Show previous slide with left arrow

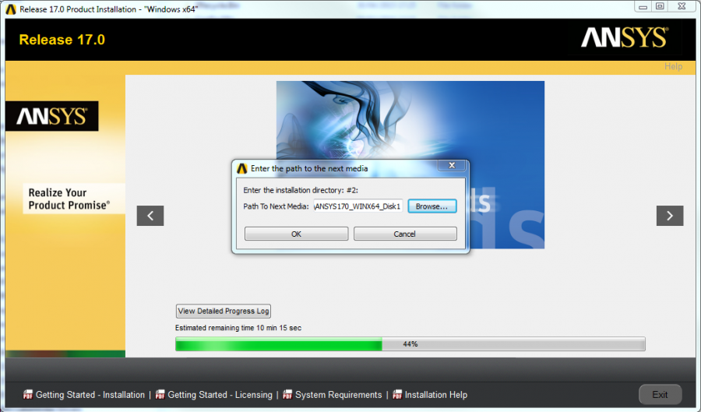(150, 216)
